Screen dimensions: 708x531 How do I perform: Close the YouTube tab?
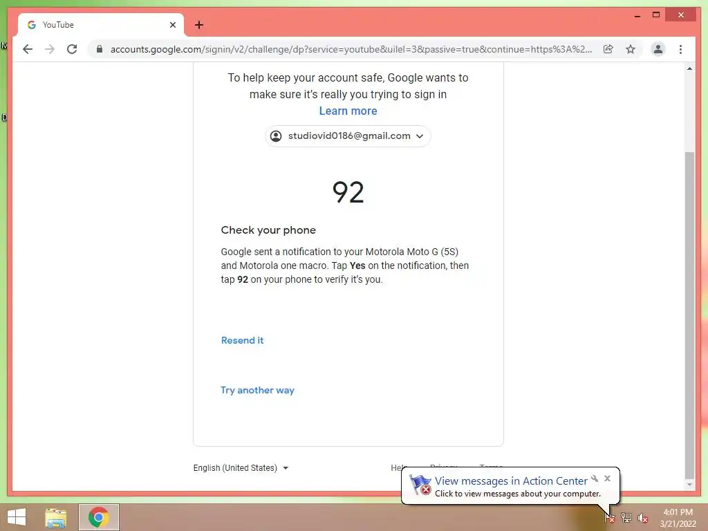[x=172, y=25]
